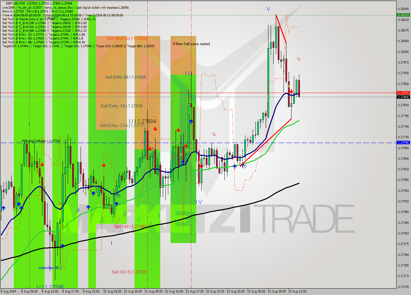Click the Sell 161.8 | 1.27291 target label
The width and height of the screenshot is (411, 295).
[x=129, y=272]
